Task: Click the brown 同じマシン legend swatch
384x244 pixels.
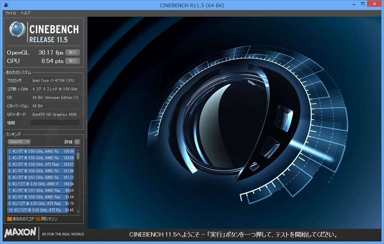Action: (38, 219)
